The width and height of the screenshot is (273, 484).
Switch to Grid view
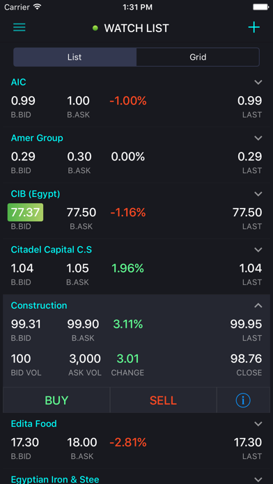pos(198,57)
